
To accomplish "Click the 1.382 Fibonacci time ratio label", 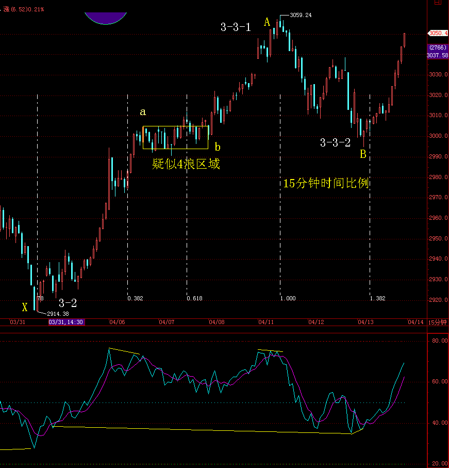I will pyautogui.click(x=378, y=298).
